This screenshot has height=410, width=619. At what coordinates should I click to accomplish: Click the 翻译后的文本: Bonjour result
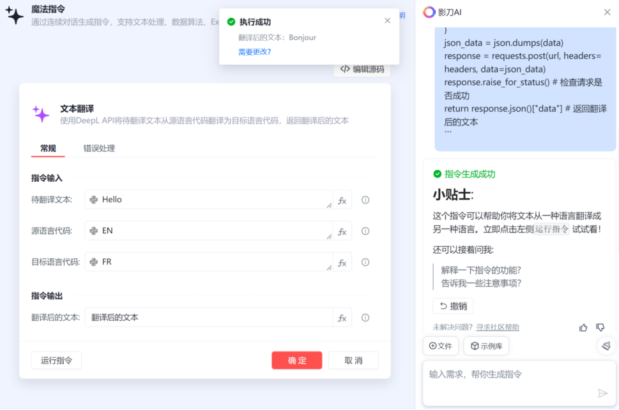(277, 38)
